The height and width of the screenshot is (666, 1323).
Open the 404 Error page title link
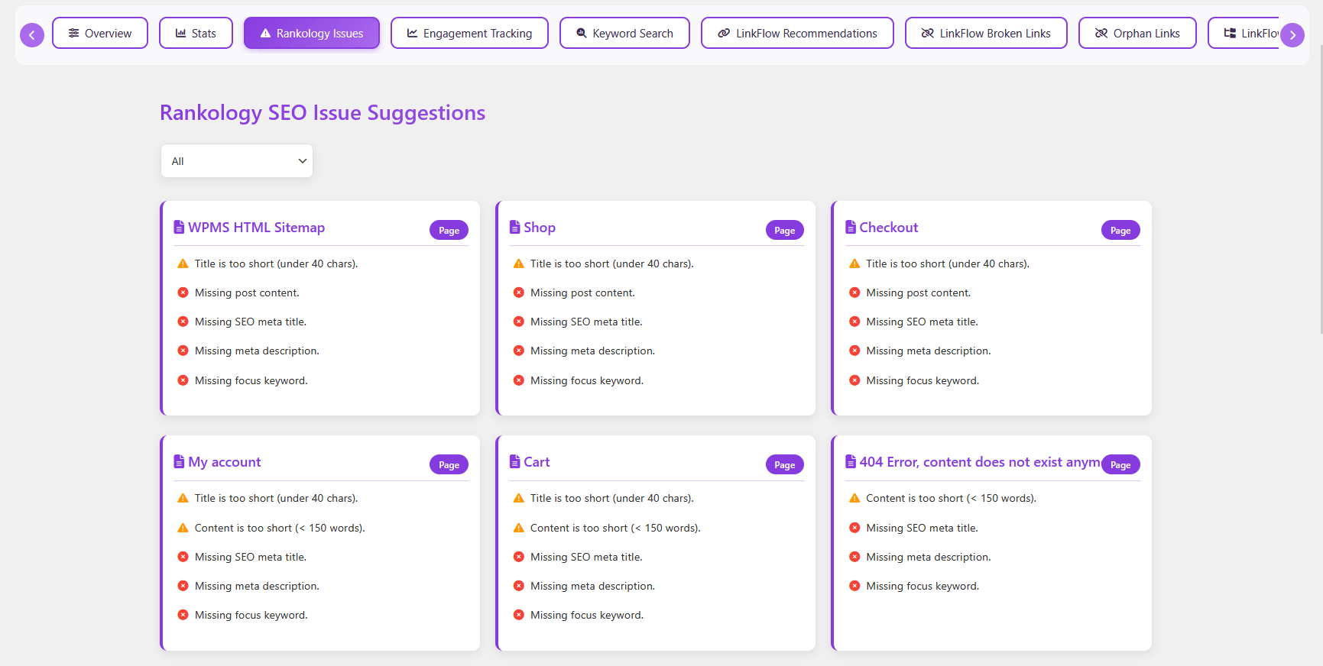(979, 462)
